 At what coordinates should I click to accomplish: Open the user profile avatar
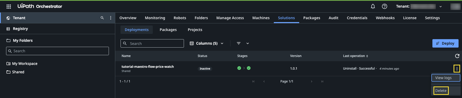click(455, 7)
